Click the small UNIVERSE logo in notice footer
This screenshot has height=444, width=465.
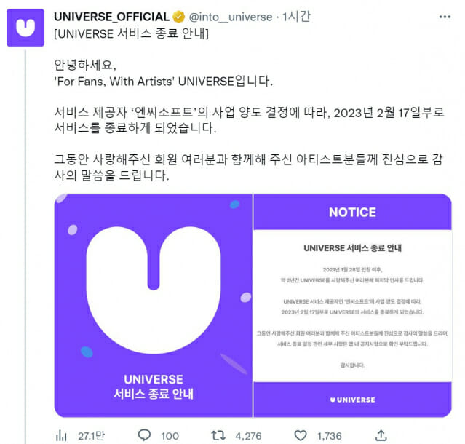[x=353, y=400]
